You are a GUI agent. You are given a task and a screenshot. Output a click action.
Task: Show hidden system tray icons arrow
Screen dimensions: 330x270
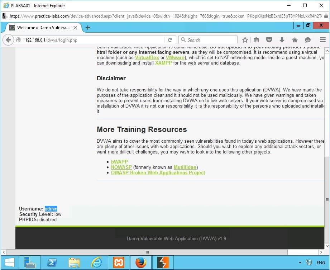click(300, 263)
